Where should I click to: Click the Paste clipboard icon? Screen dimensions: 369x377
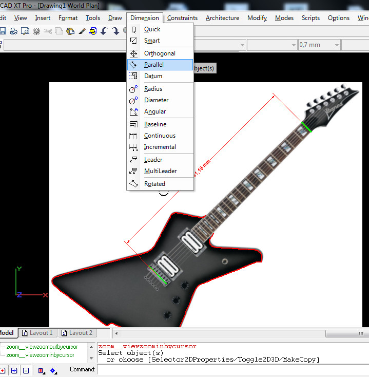[70, 31]
